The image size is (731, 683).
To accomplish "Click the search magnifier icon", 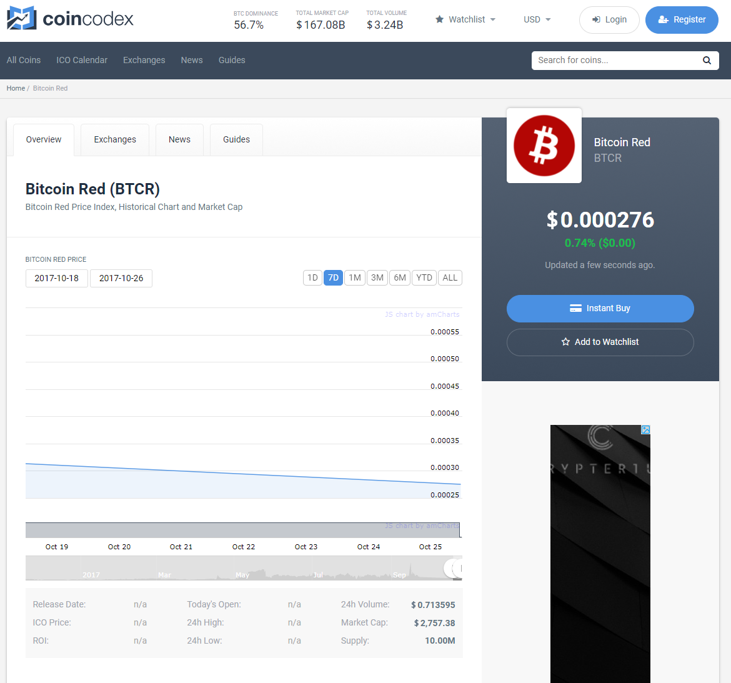I will pyautogui.click(x=707, y=61).
